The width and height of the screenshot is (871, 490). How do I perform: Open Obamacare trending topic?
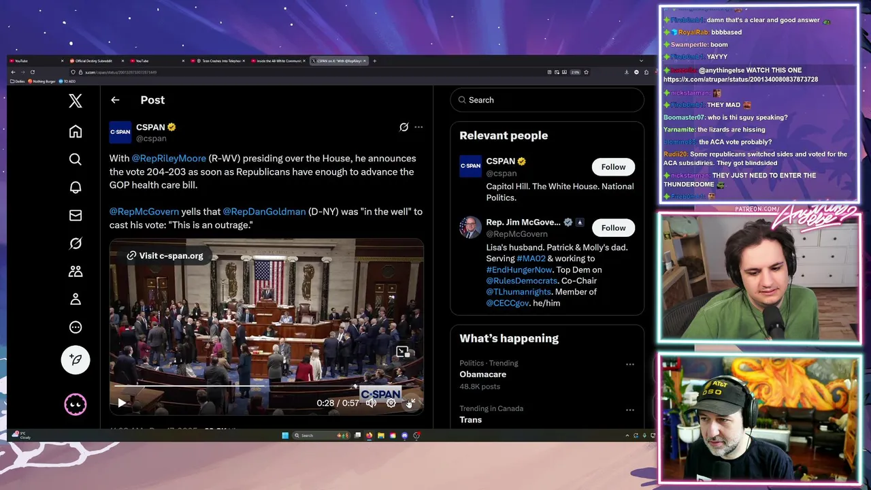tap(483, 374)
